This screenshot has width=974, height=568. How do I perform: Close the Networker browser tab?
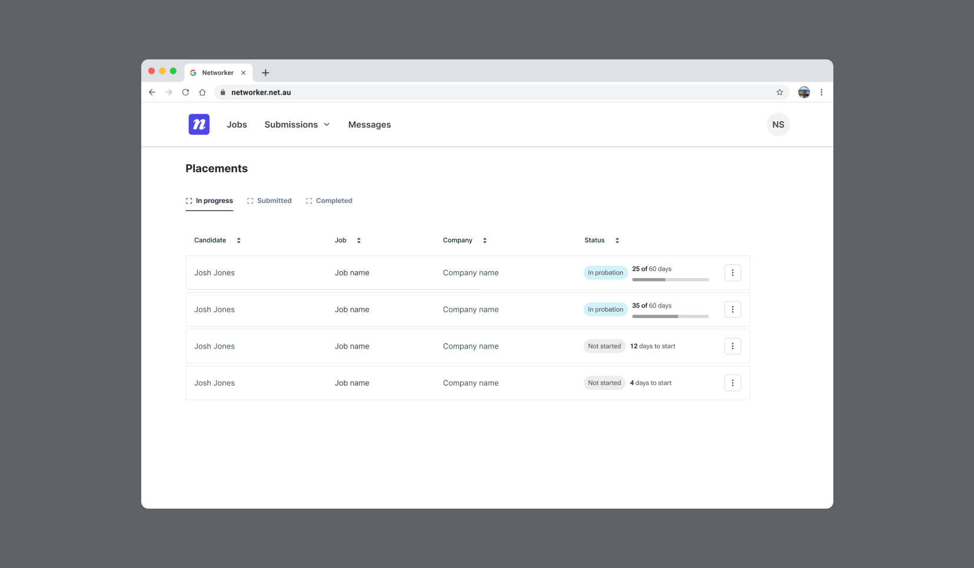244,73
